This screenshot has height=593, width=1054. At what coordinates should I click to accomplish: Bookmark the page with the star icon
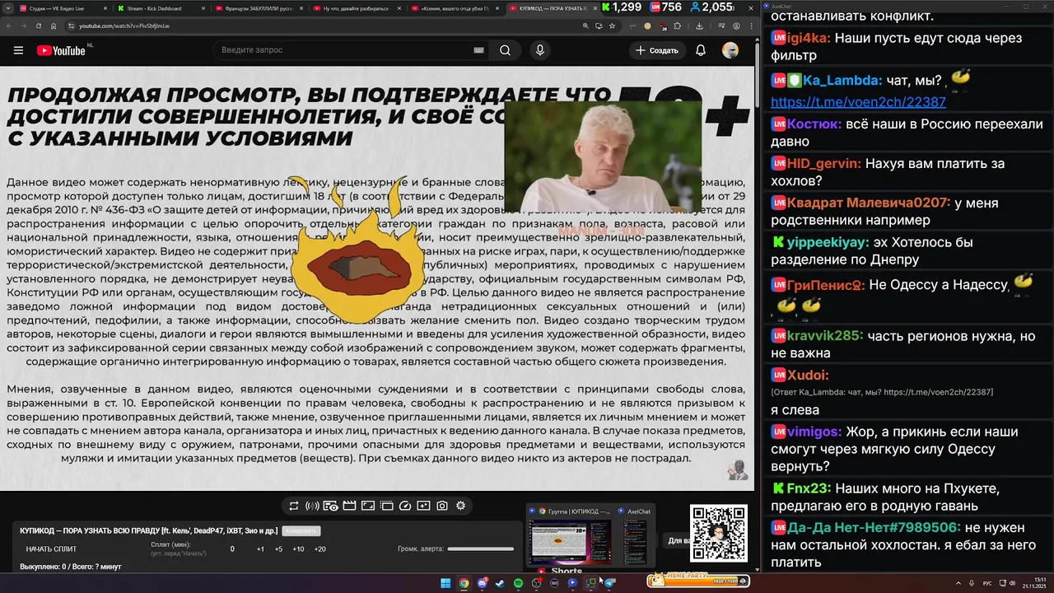[x=613, y=26]
